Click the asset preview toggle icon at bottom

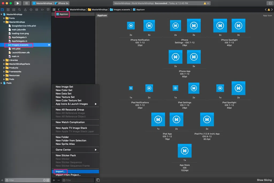point(98,180)
